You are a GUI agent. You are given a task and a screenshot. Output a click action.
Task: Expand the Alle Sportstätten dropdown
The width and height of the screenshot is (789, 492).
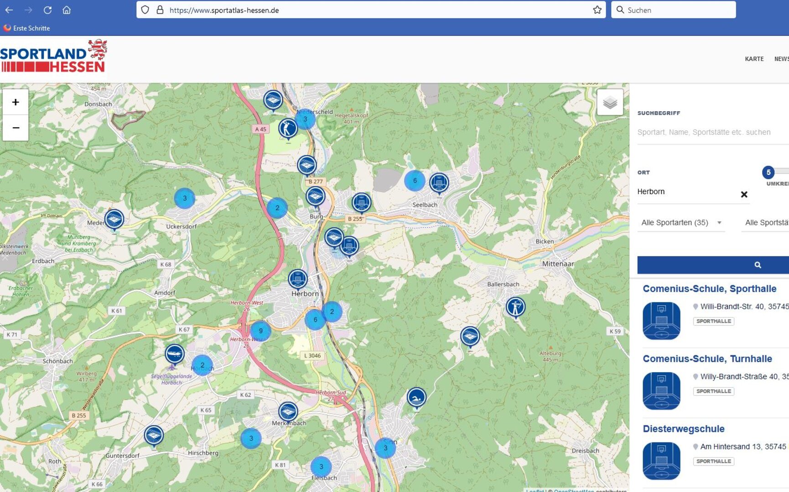point(765,222)
